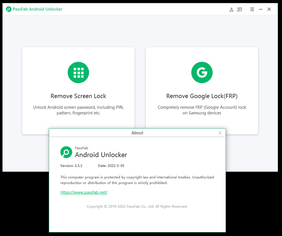Minimize the PassFab Android Unlocker window
The image size is (282, 236).
pyautogui.click(x=260, y=9)
